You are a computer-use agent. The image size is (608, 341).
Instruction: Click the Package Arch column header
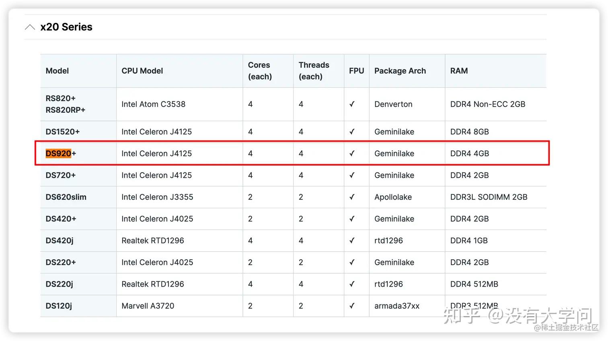pyautogui.click(x=400, y=71)
